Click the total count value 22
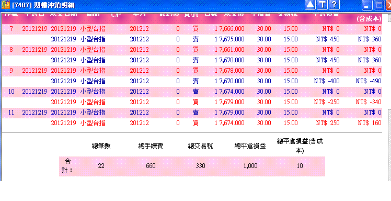Viewport: 391px width, 201px height. pos(101,166)
